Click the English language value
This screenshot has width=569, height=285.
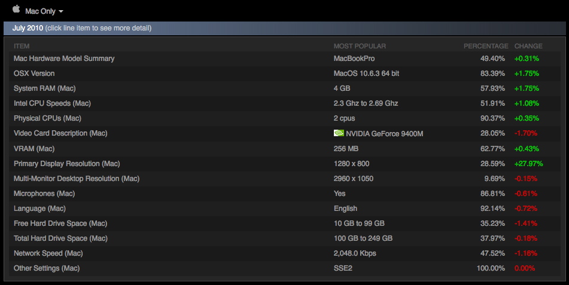(x=345, y=209)
